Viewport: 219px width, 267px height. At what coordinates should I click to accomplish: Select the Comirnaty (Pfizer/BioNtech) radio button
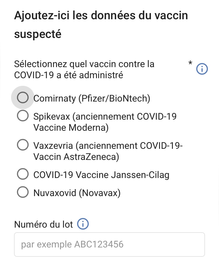coord(23,98)
